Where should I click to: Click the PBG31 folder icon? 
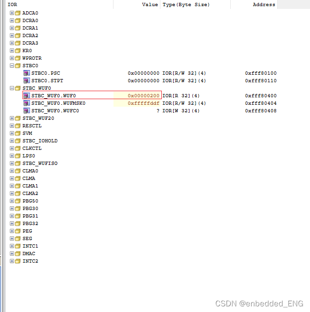click(x=18, y=216)
